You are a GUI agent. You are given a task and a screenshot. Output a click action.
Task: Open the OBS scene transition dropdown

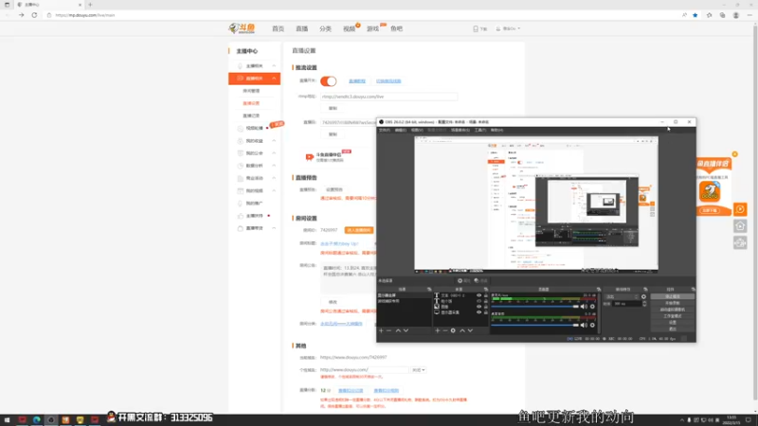pyautogui.click(x=622, y=296)
